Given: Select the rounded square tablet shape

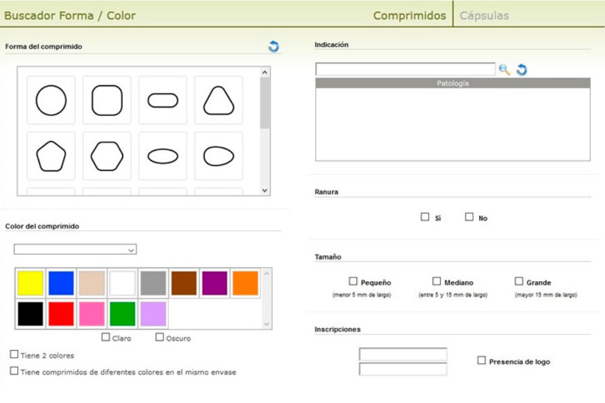Looking at the screenshot, I should pyautogui.click(x=107, y=100).
